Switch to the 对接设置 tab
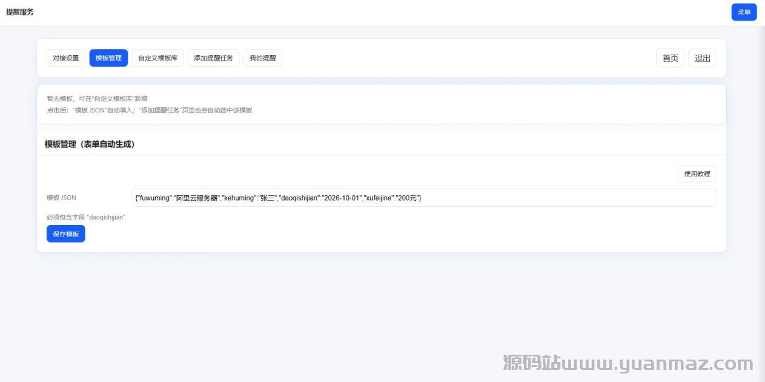This screenshot has width=765, height=382. tap(66, 58)
